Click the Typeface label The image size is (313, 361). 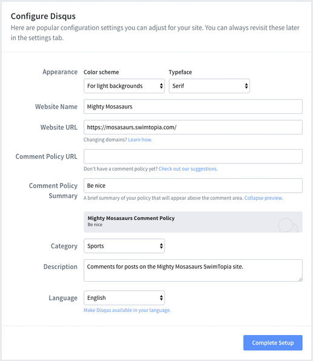(x=180, y=72)
